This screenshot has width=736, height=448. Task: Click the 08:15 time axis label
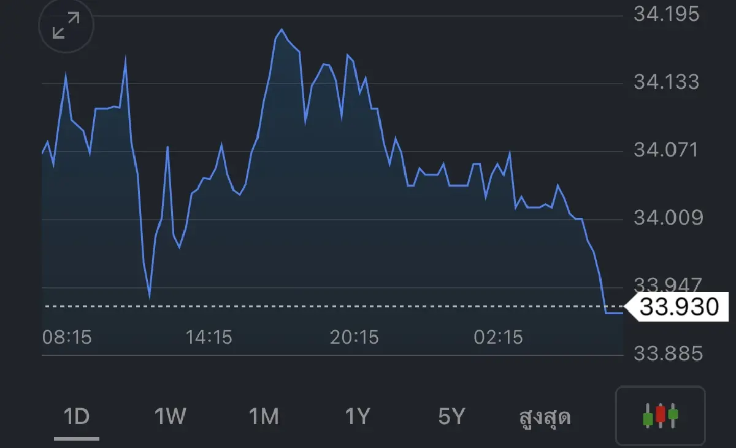[67, 337]
